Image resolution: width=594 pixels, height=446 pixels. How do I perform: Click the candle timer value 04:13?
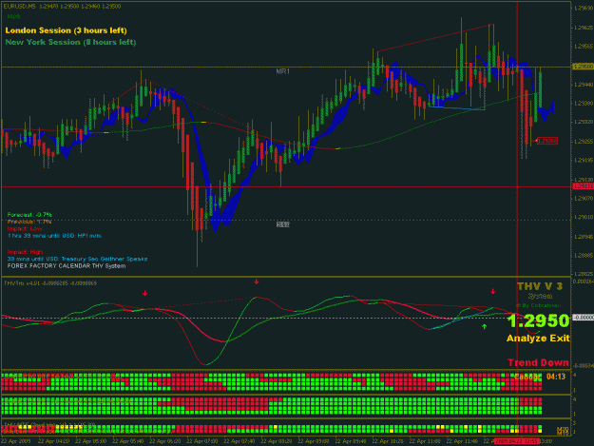(556, 377)
